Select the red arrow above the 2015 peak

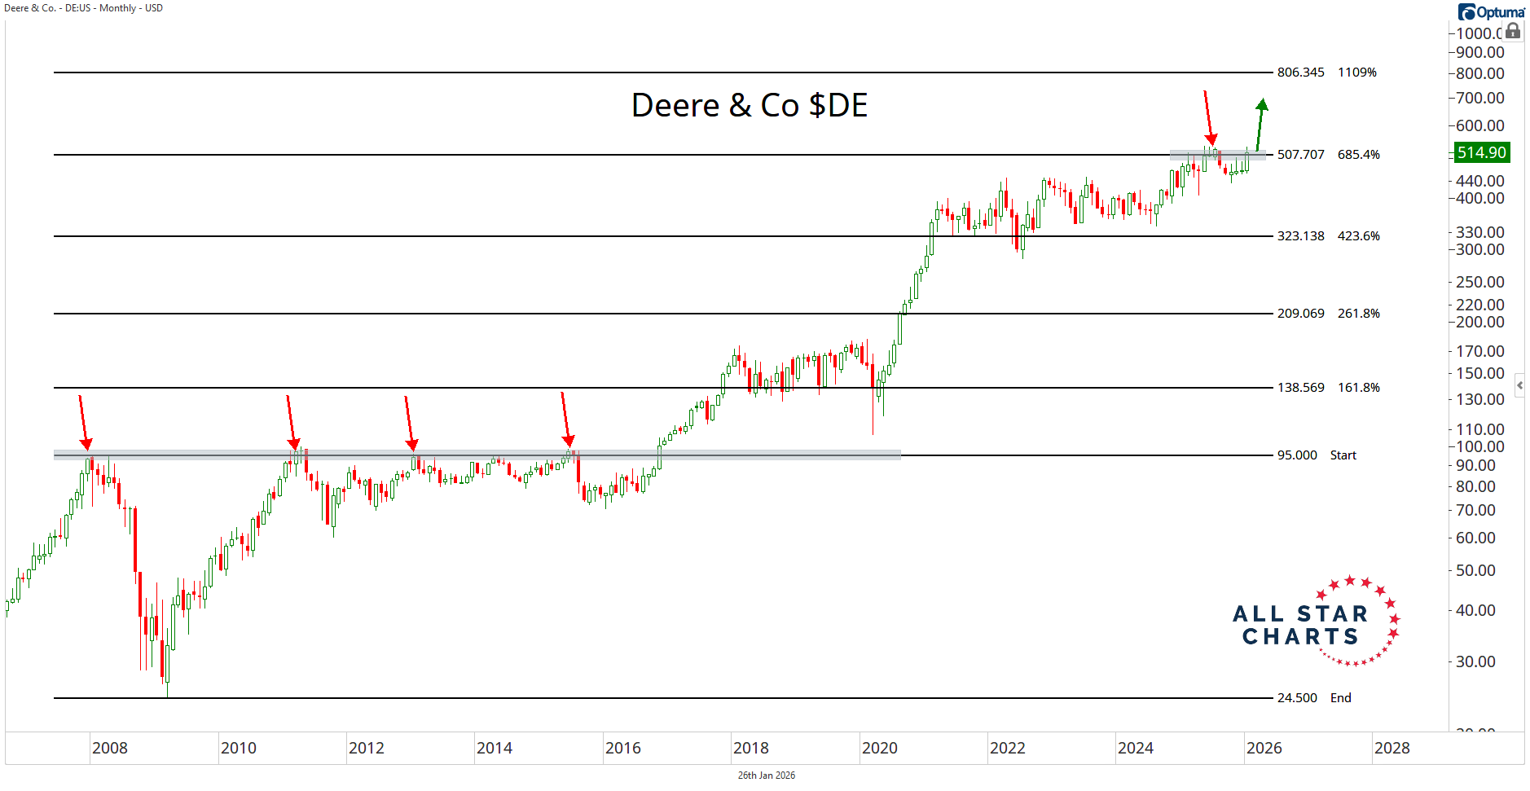click(565, 420)
